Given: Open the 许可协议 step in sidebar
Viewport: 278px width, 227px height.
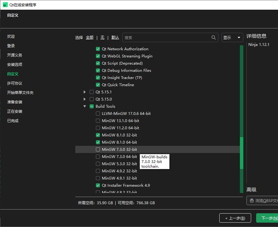Looking at the screenshot, I should pos(15,83).
